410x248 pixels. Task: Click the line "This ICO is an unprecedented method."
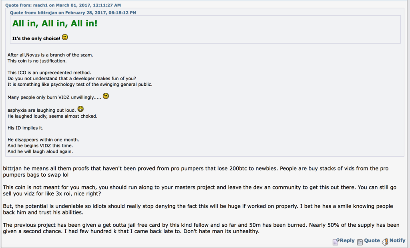click(49, 73)
